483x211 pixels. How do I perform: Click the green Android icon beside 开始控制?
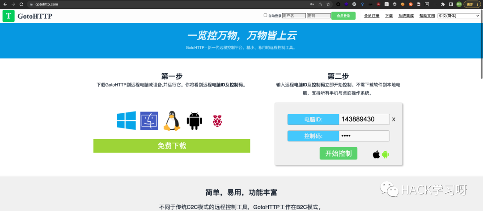point(385,154)
